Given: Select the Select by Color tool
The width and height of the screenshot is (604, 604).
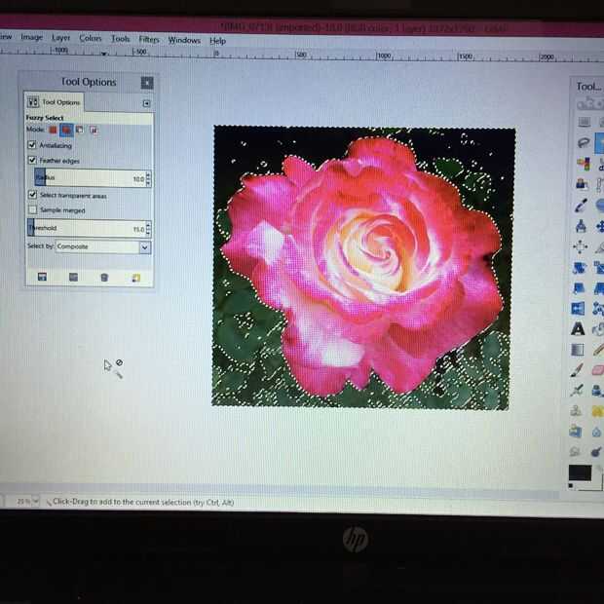Looking at the screenshot, I should [x=583, y=164].
